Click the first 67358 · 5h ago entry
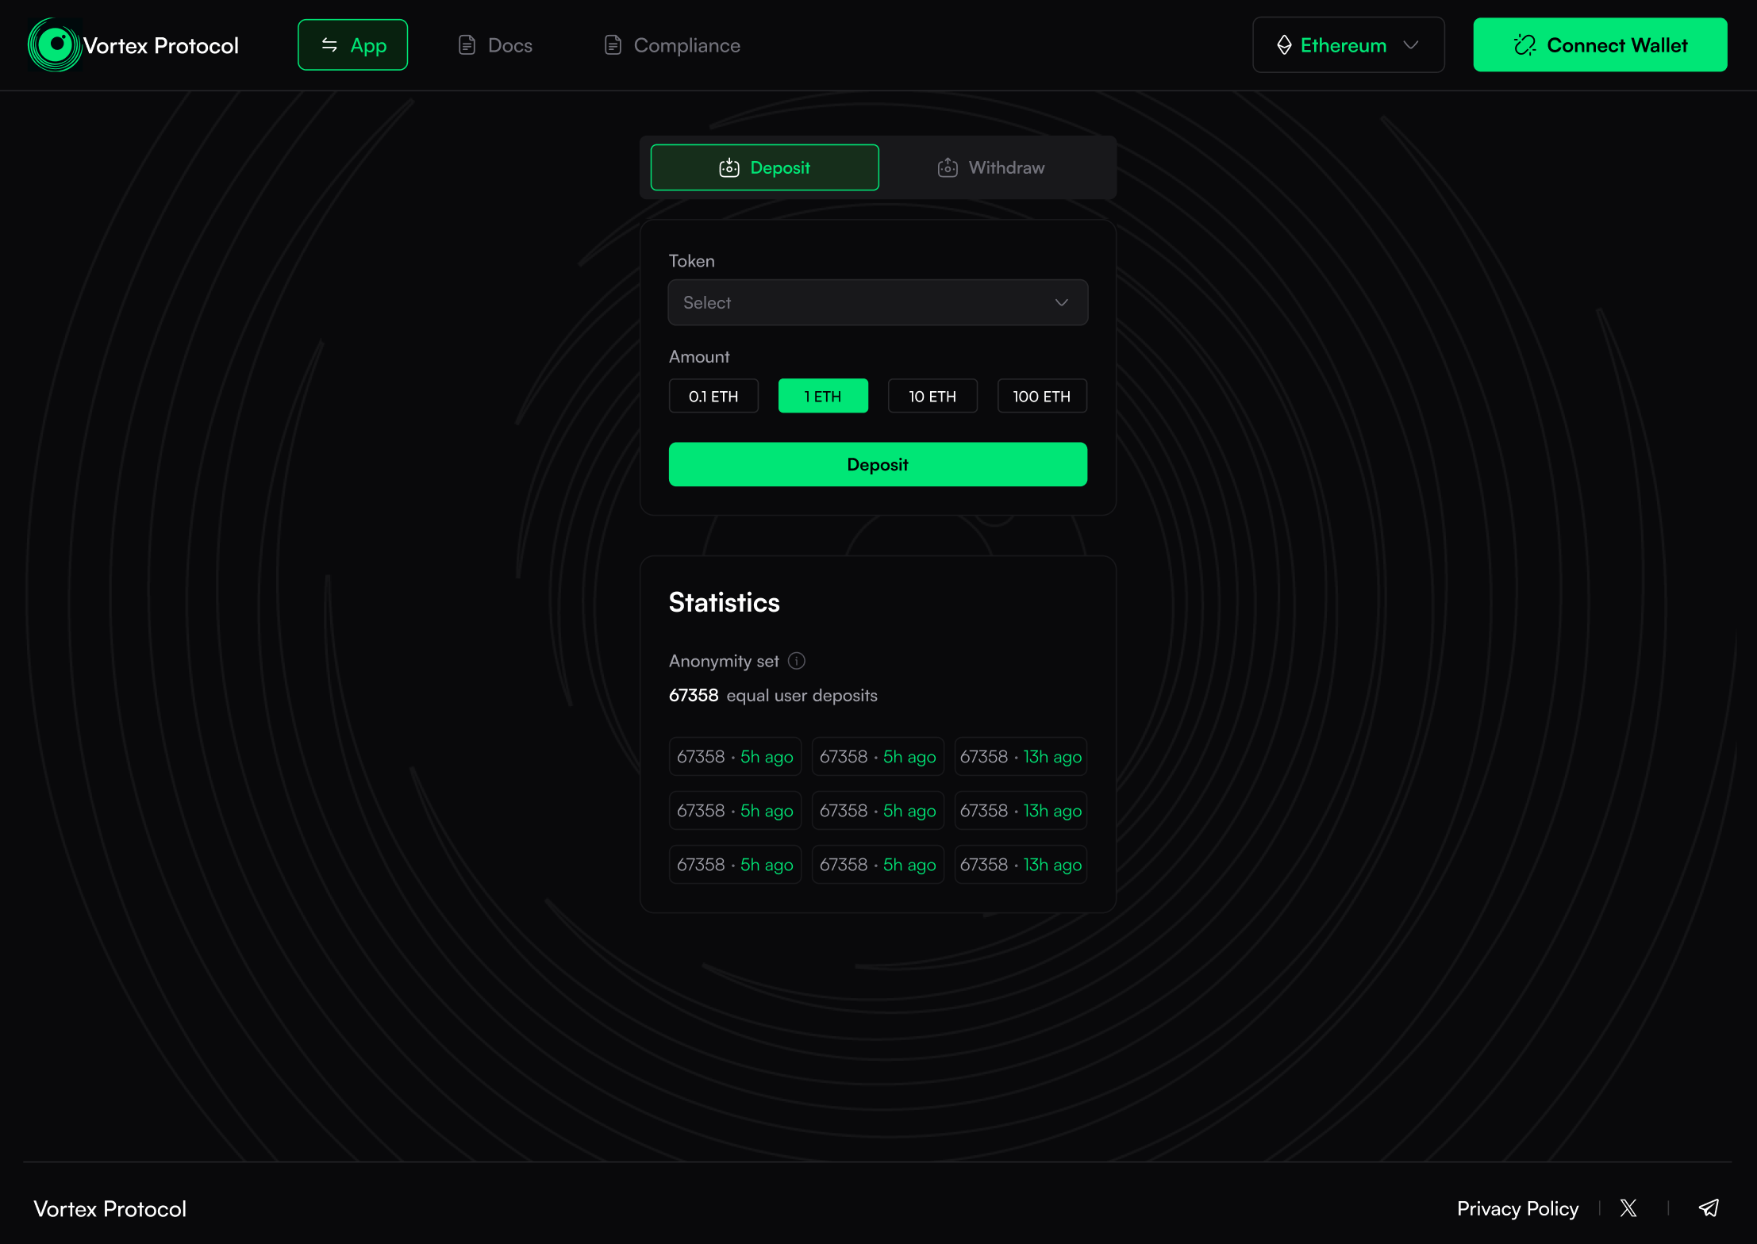 coord(735,757)
